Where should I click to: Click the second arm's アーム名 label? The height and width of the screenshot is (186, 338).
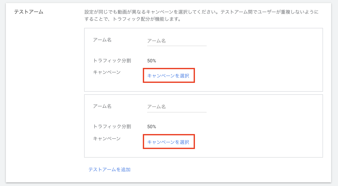pos(102,106)
